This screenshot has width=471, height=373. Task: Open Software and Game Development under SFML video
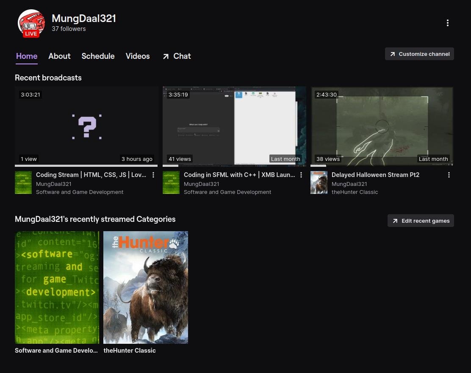227,192
